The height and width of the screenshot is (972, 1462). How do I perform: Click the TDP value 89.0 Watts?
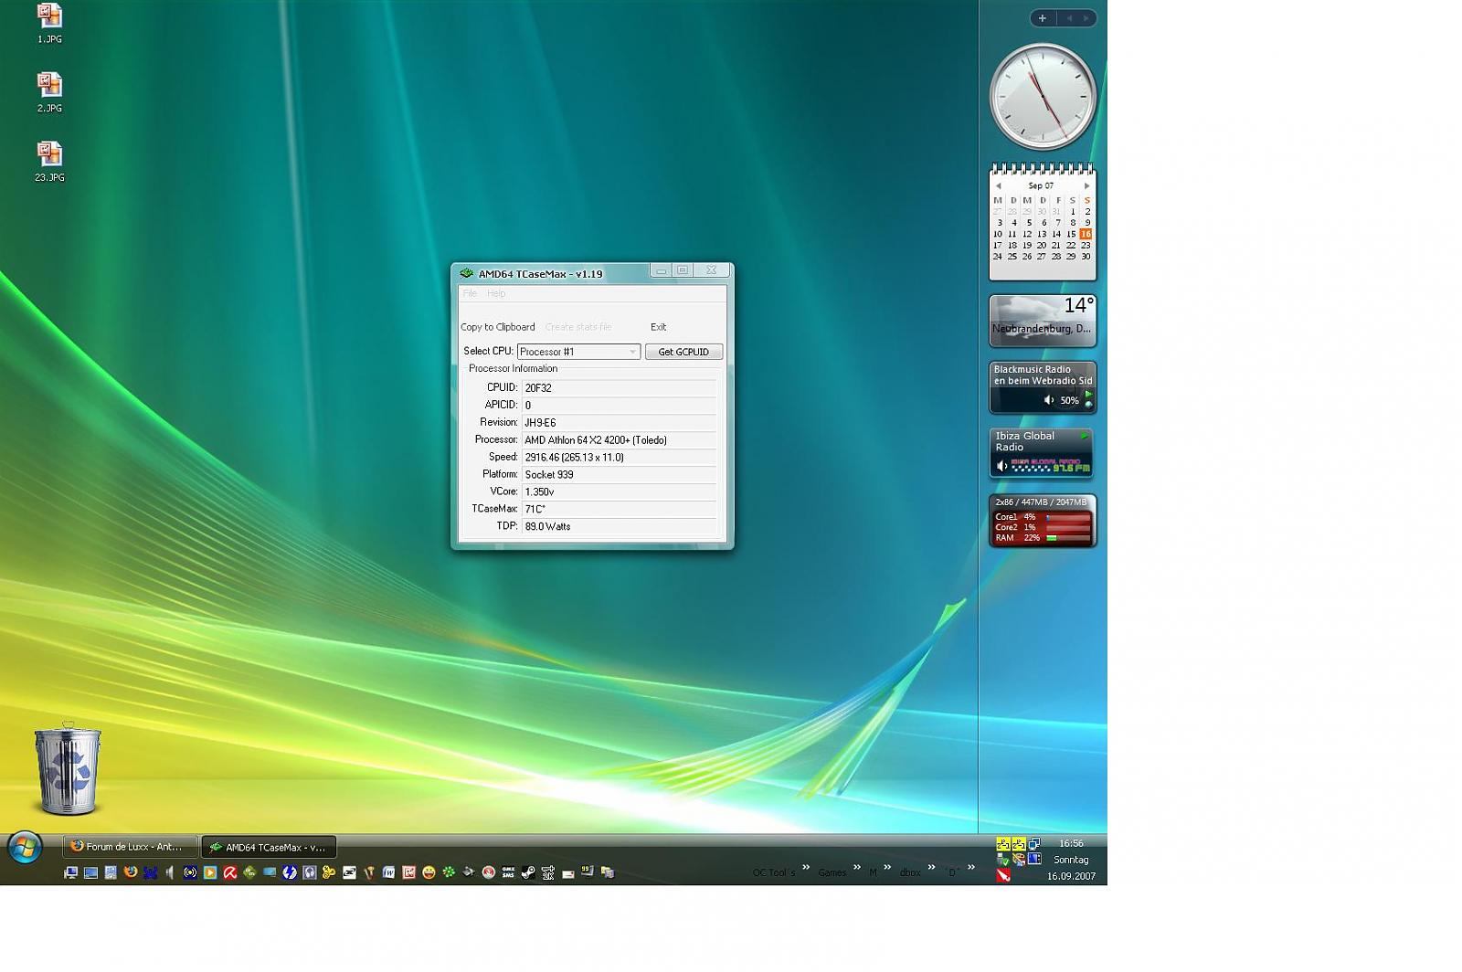619,527
